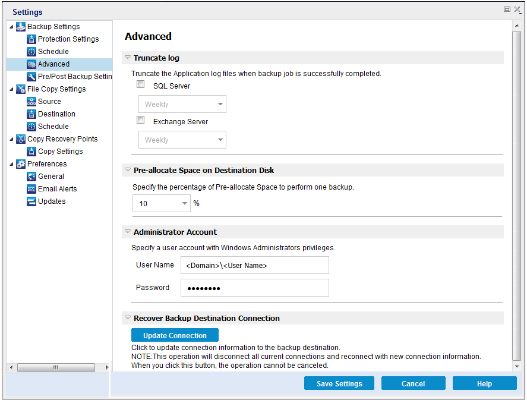Enable the SQL Server truncate checkbox

coord(140,84)
